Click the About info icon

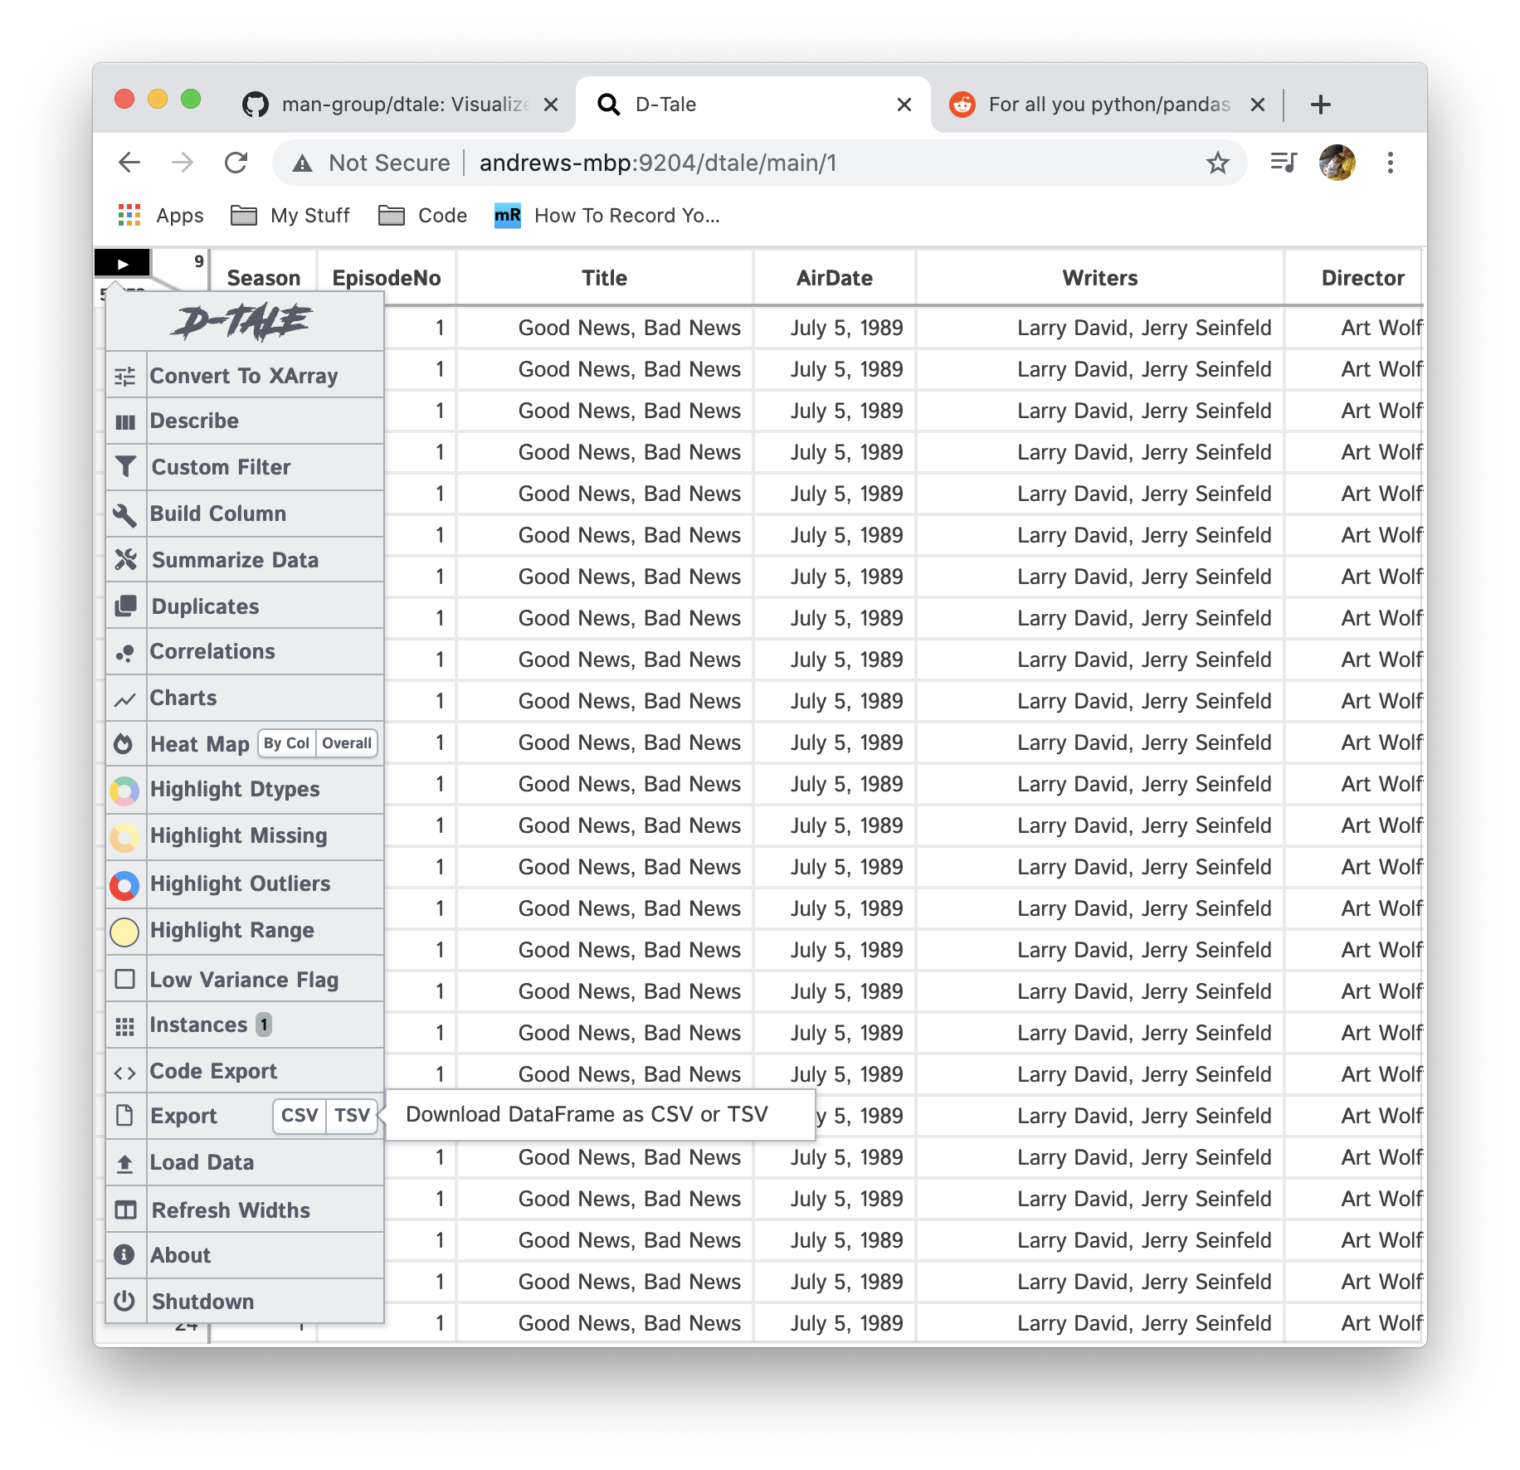tap(124, 1255)
